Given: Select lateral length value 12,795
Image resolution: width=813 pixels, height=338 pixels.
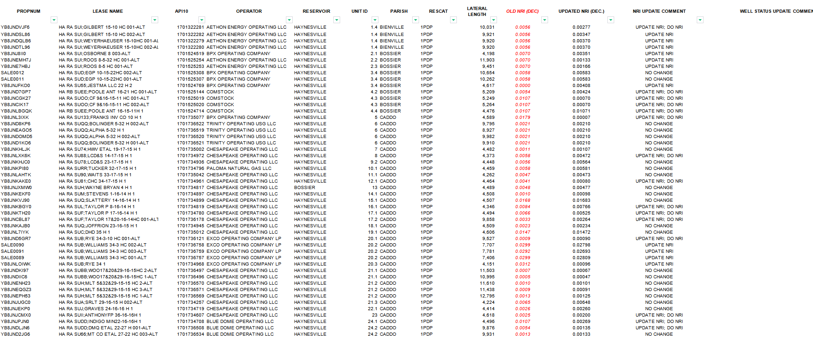Looking at the screenshot, I should click(487, 296).
